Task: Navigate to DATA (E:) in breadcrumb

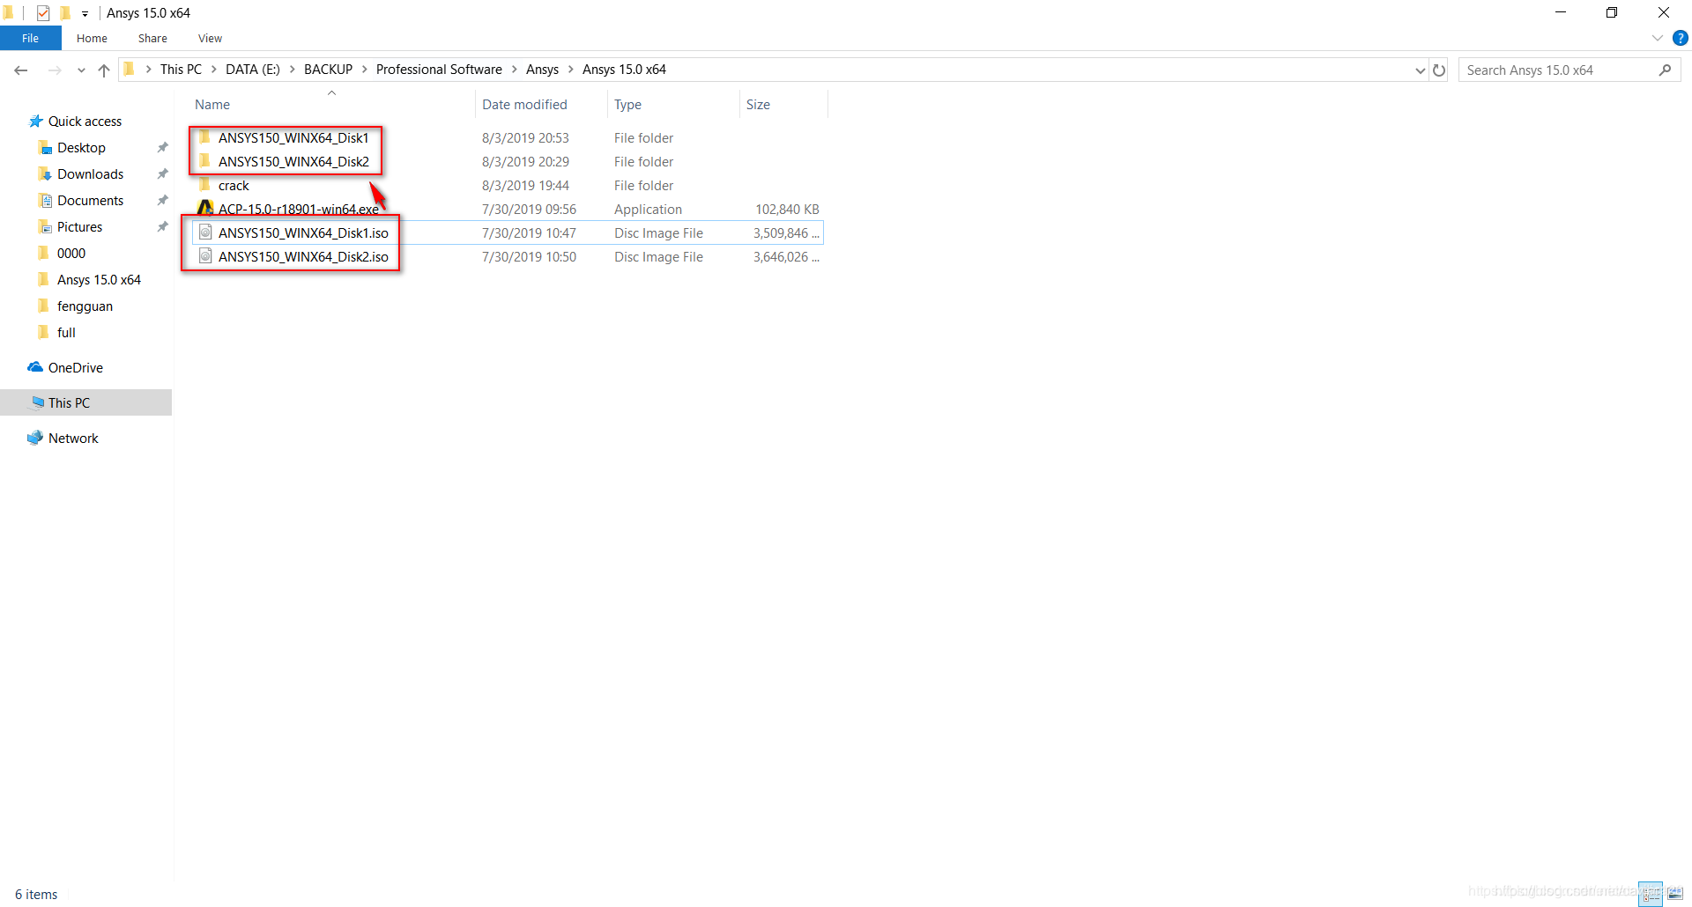Action: 252,70
